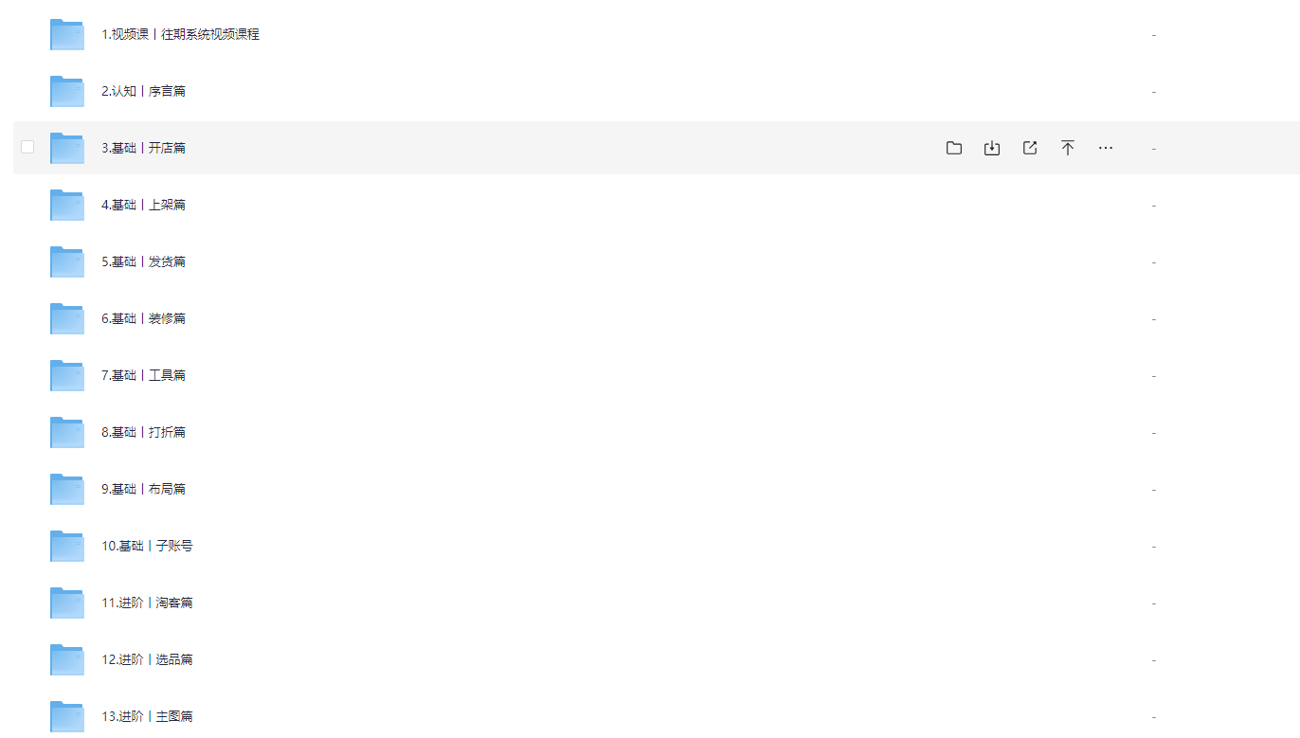Click the open-folder icon on the 3.基础丨开店篇 row
This screenshot has height=738, width=1300.
tap(954, 148)
